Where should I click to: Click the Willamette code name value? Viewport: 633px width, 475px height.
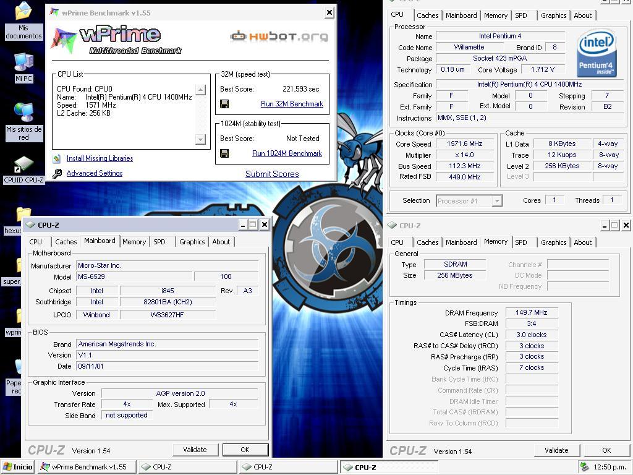coord(469,47)
